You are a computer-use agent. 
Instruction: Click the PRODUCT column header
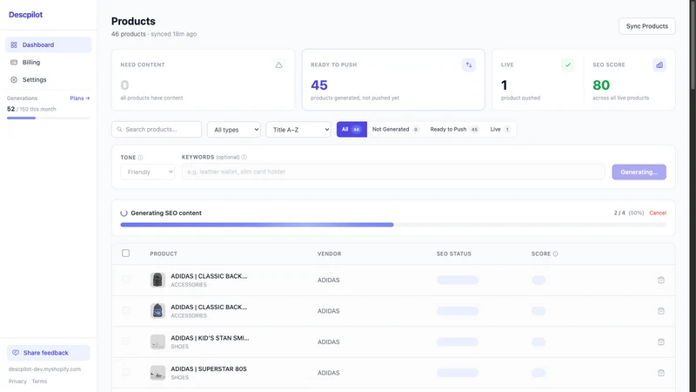click(164, 253)
